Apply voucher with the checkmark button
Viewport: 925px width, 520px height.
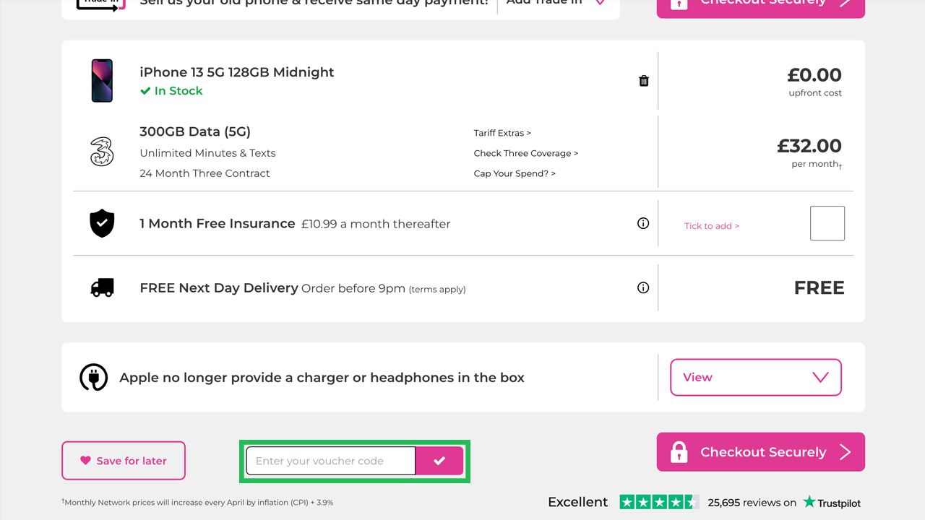click(x=439, y=461)
